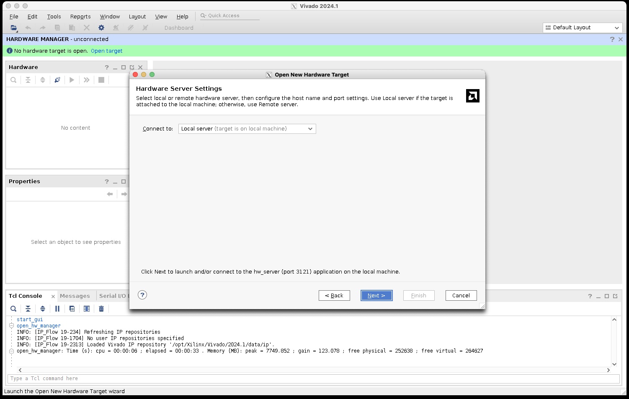Open the Connect to server dropdown

tap(247, 129)
